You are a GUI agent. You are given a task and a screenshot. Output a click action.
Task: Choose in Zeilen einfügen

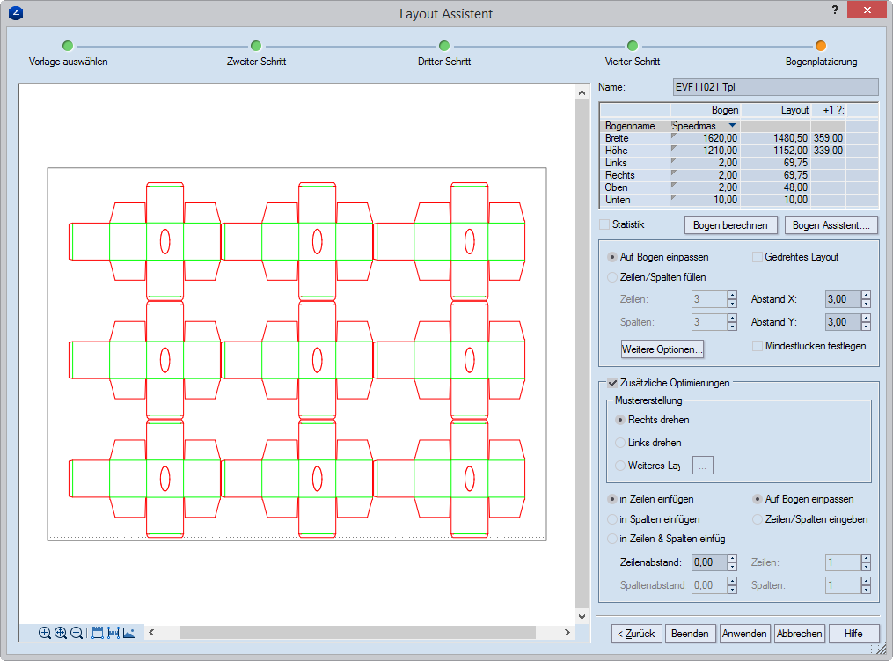(612, 498)
